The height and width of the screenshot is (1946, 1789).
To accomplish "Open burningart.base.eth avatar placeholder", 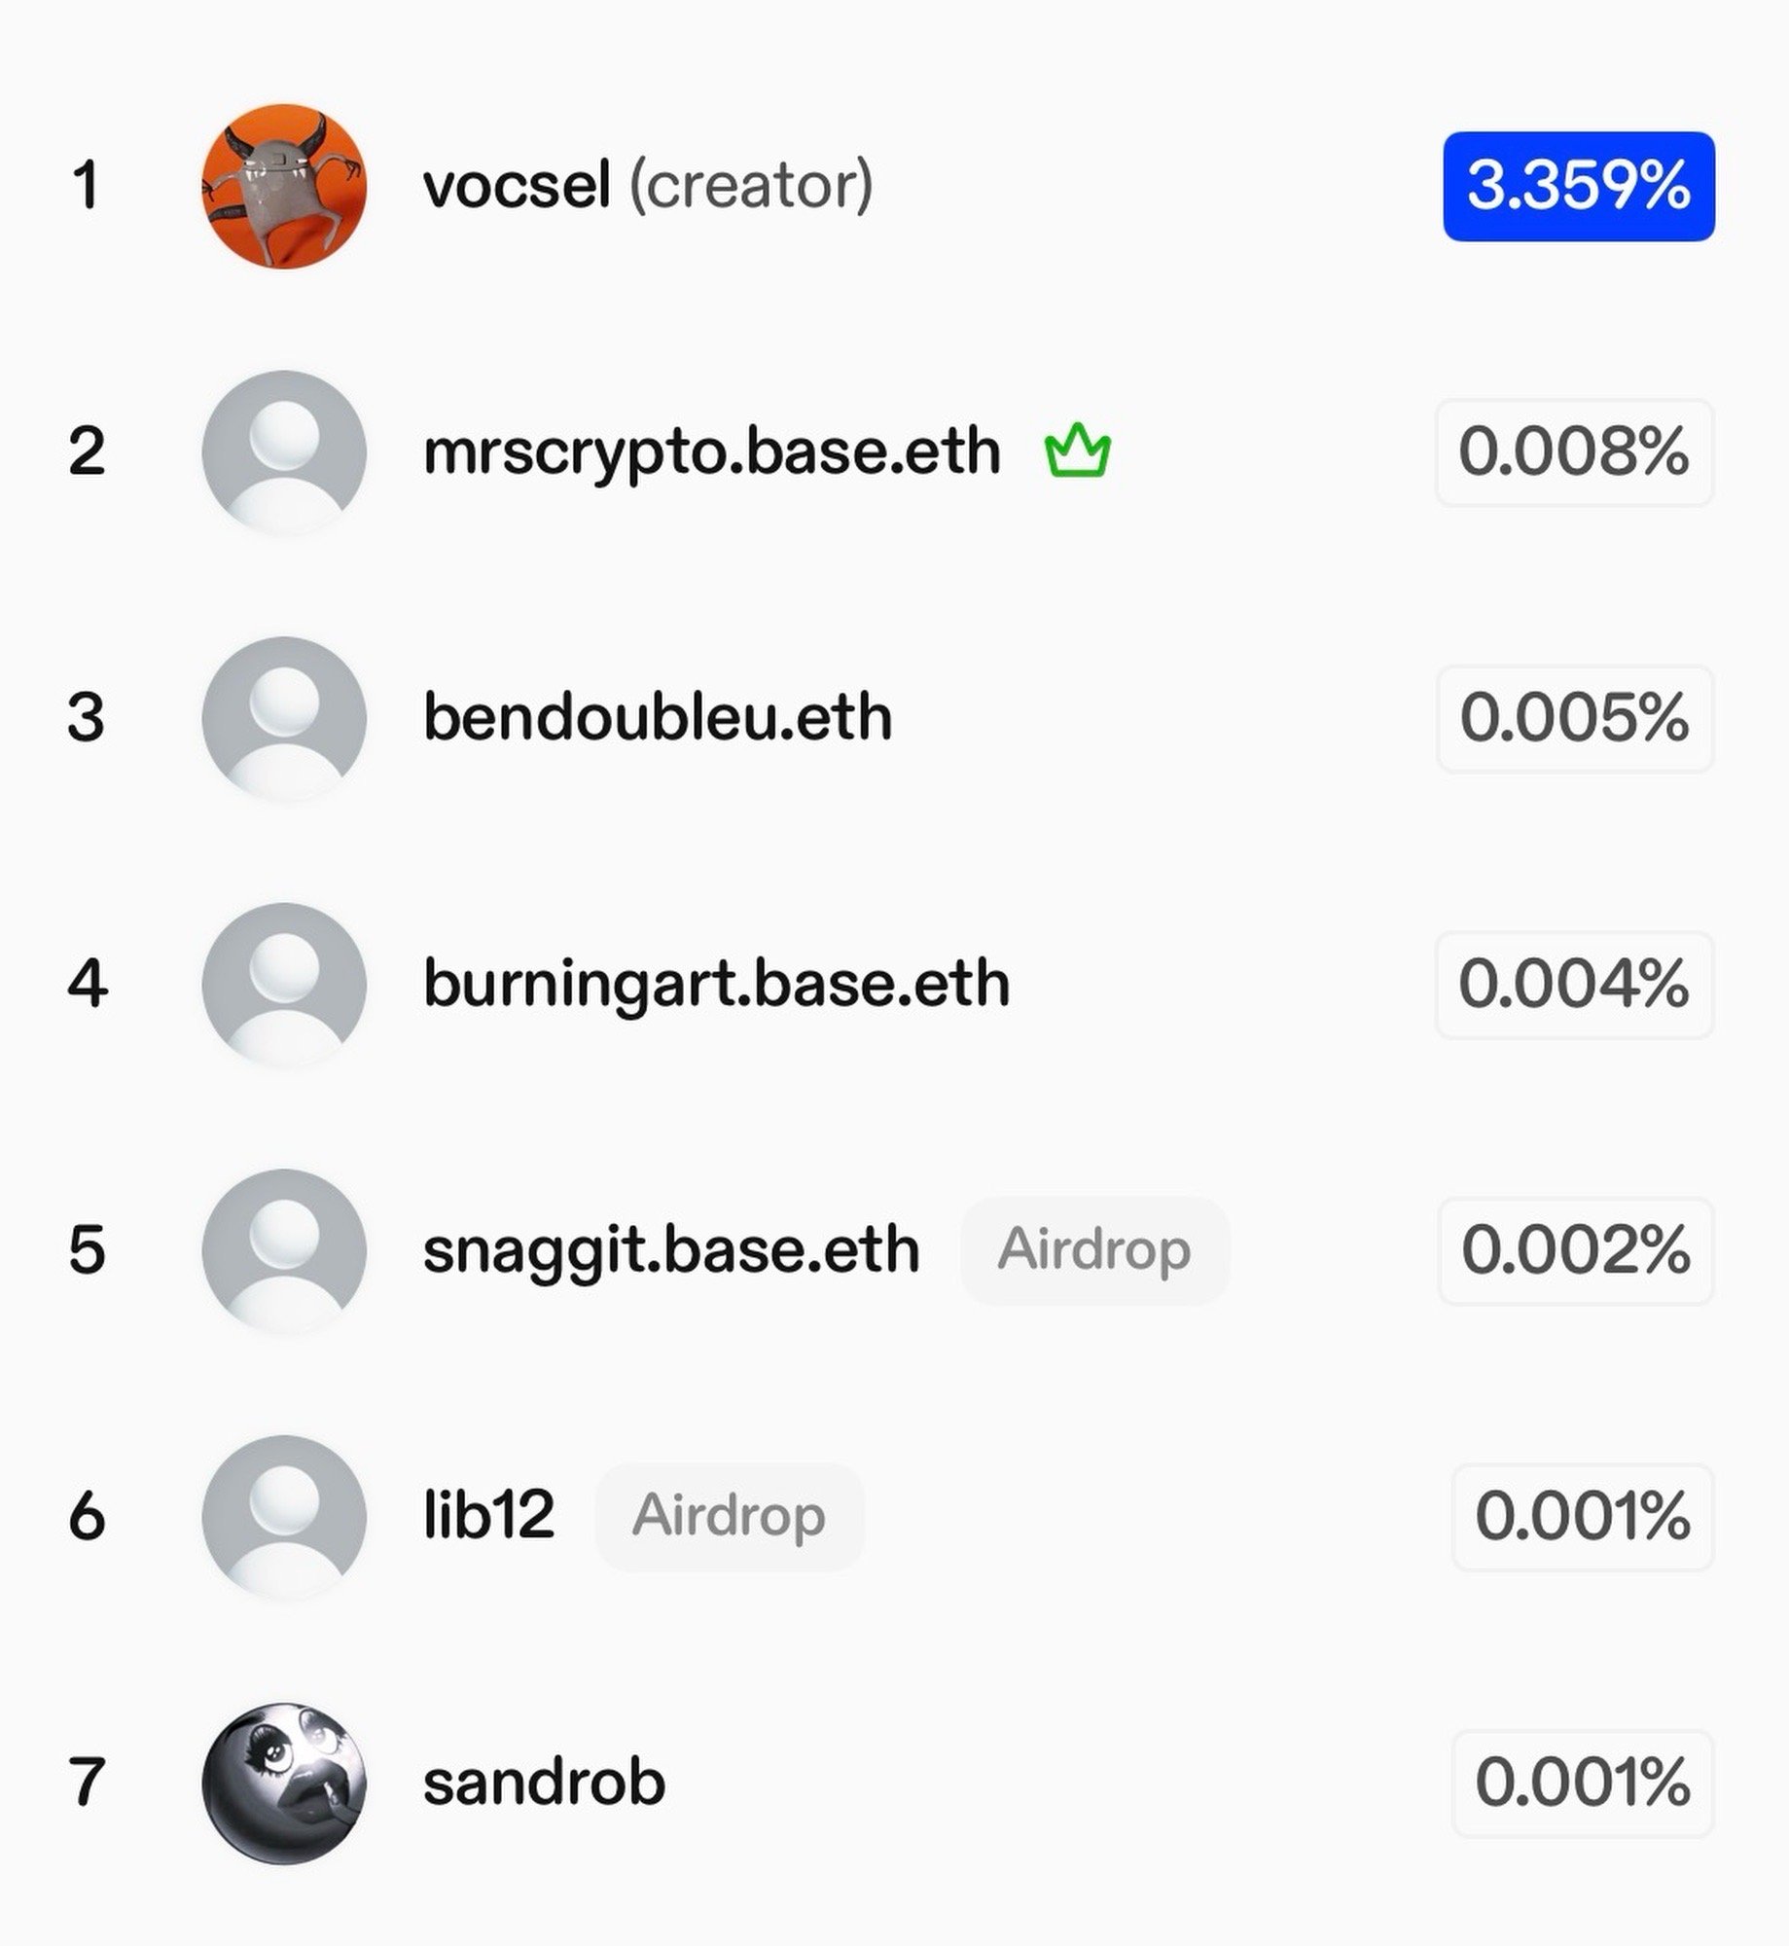I will 284,985.
